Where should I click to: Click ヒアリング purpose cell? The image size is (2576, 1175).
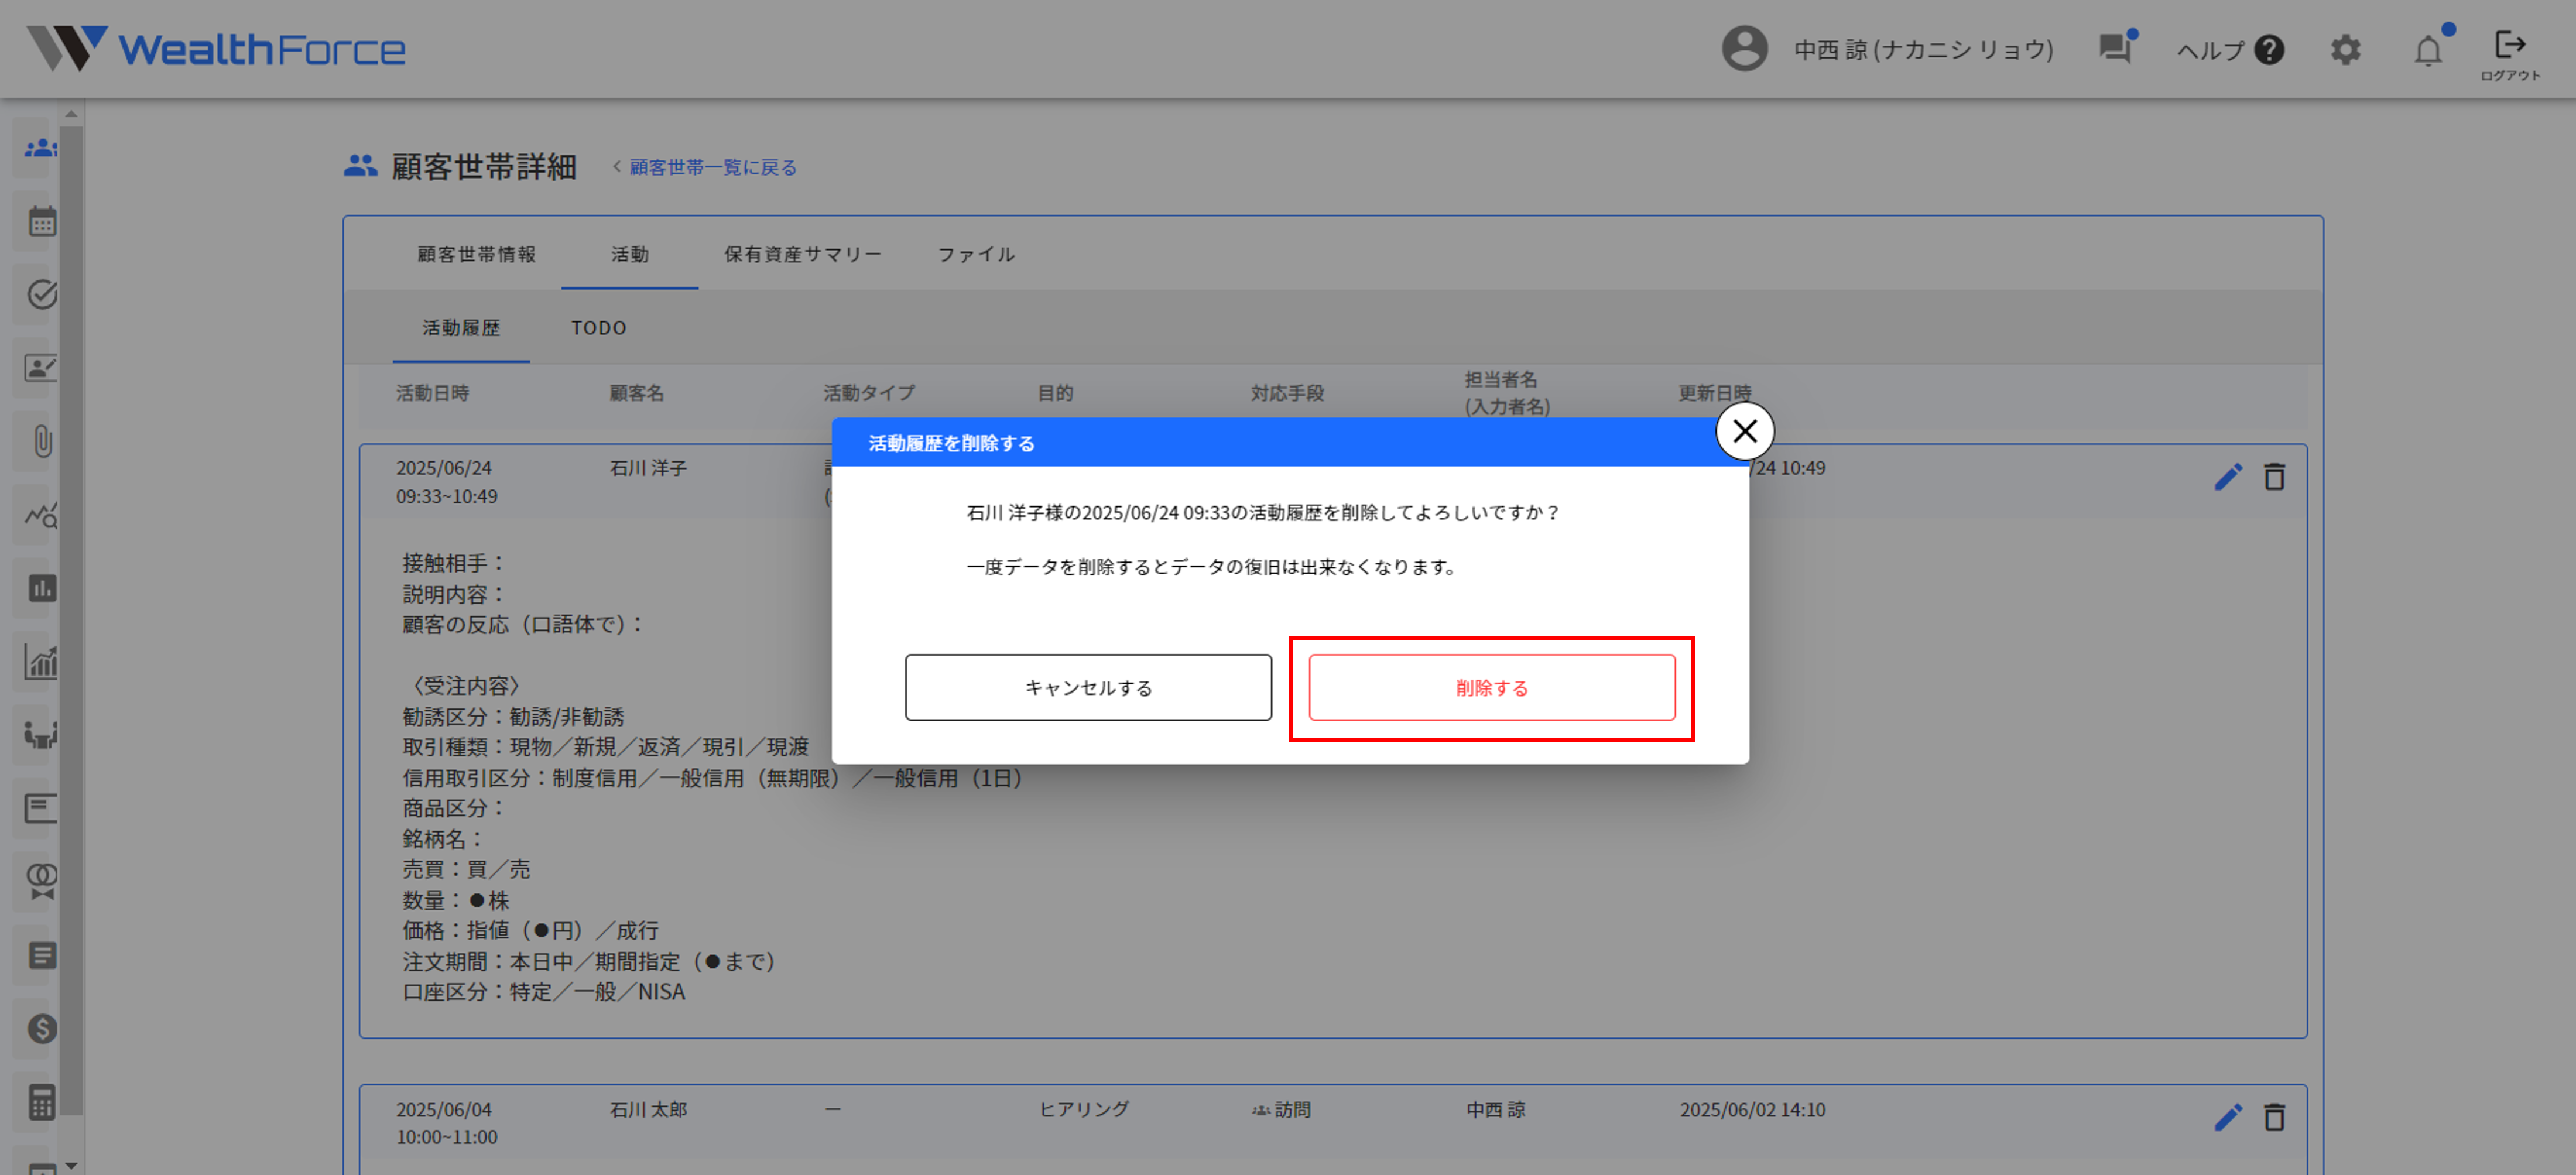(1083, 1109)
